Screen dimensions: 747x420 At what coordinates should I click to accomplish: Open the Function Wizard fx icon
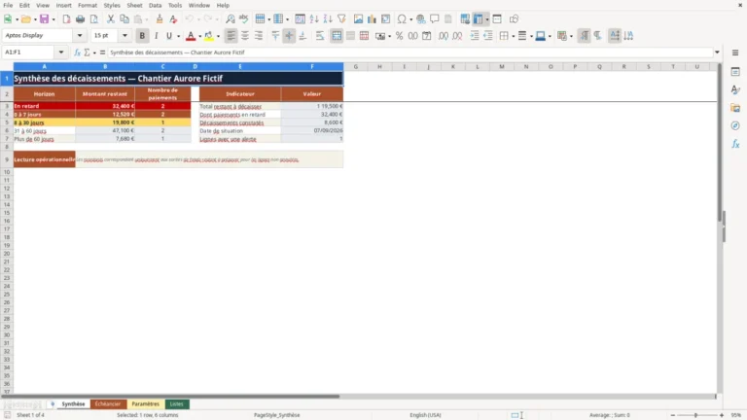[77, 52]
